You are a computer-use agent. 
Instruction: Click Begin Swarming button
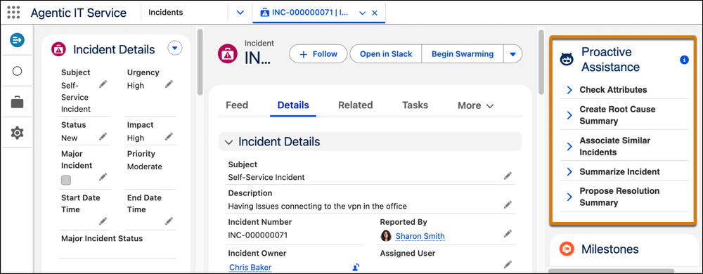463,53
